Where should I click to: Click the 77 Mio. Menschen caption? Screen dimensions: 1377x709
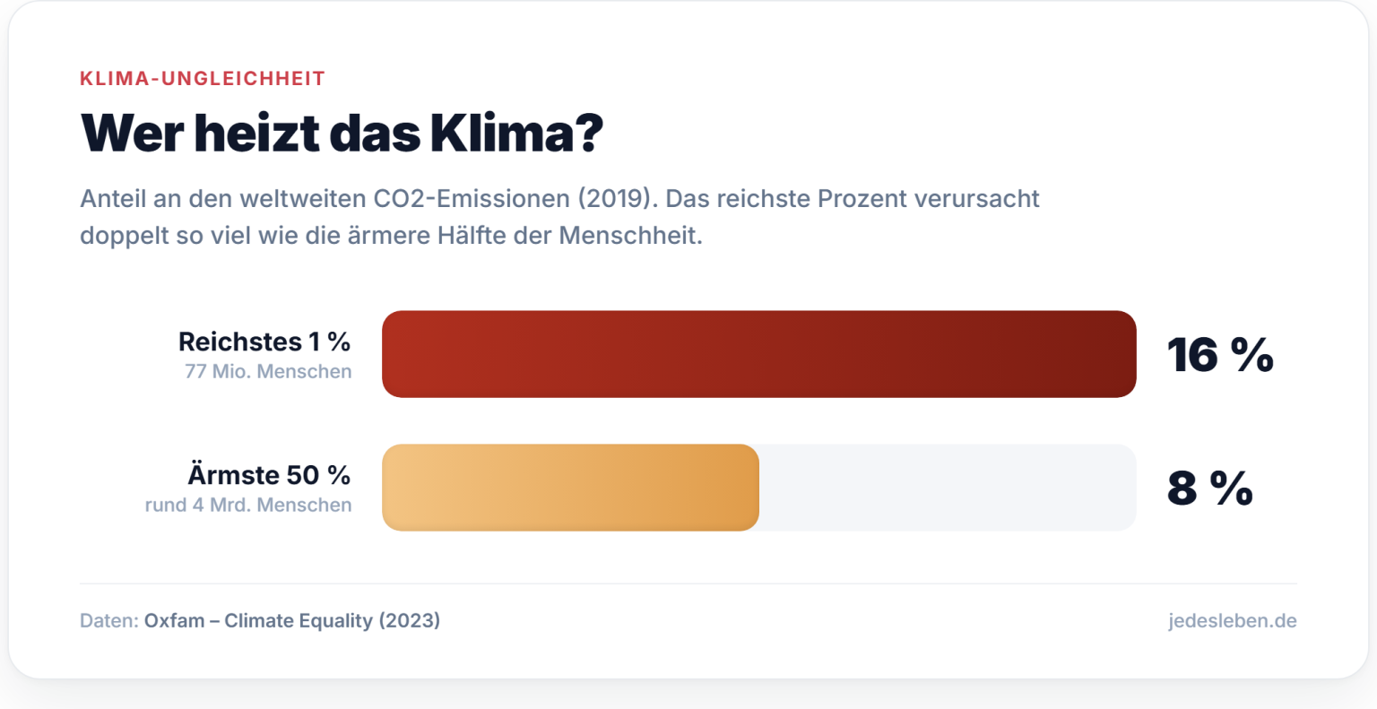pos(268,371)
